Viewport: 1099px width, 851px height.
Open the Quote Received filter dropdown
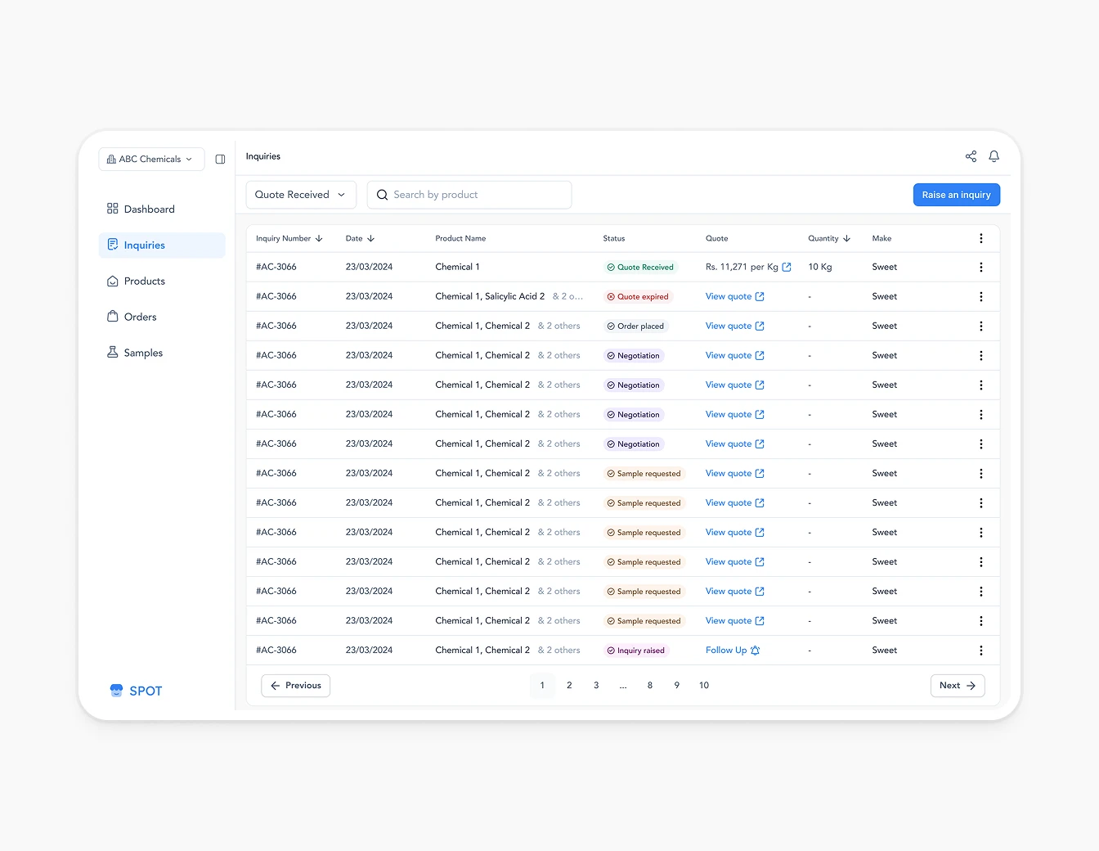tap(300, 194)
